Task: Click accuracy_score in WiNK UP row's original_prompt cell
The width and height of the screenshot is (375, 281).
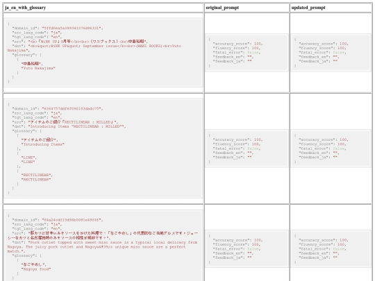Action: coord(237,44)
